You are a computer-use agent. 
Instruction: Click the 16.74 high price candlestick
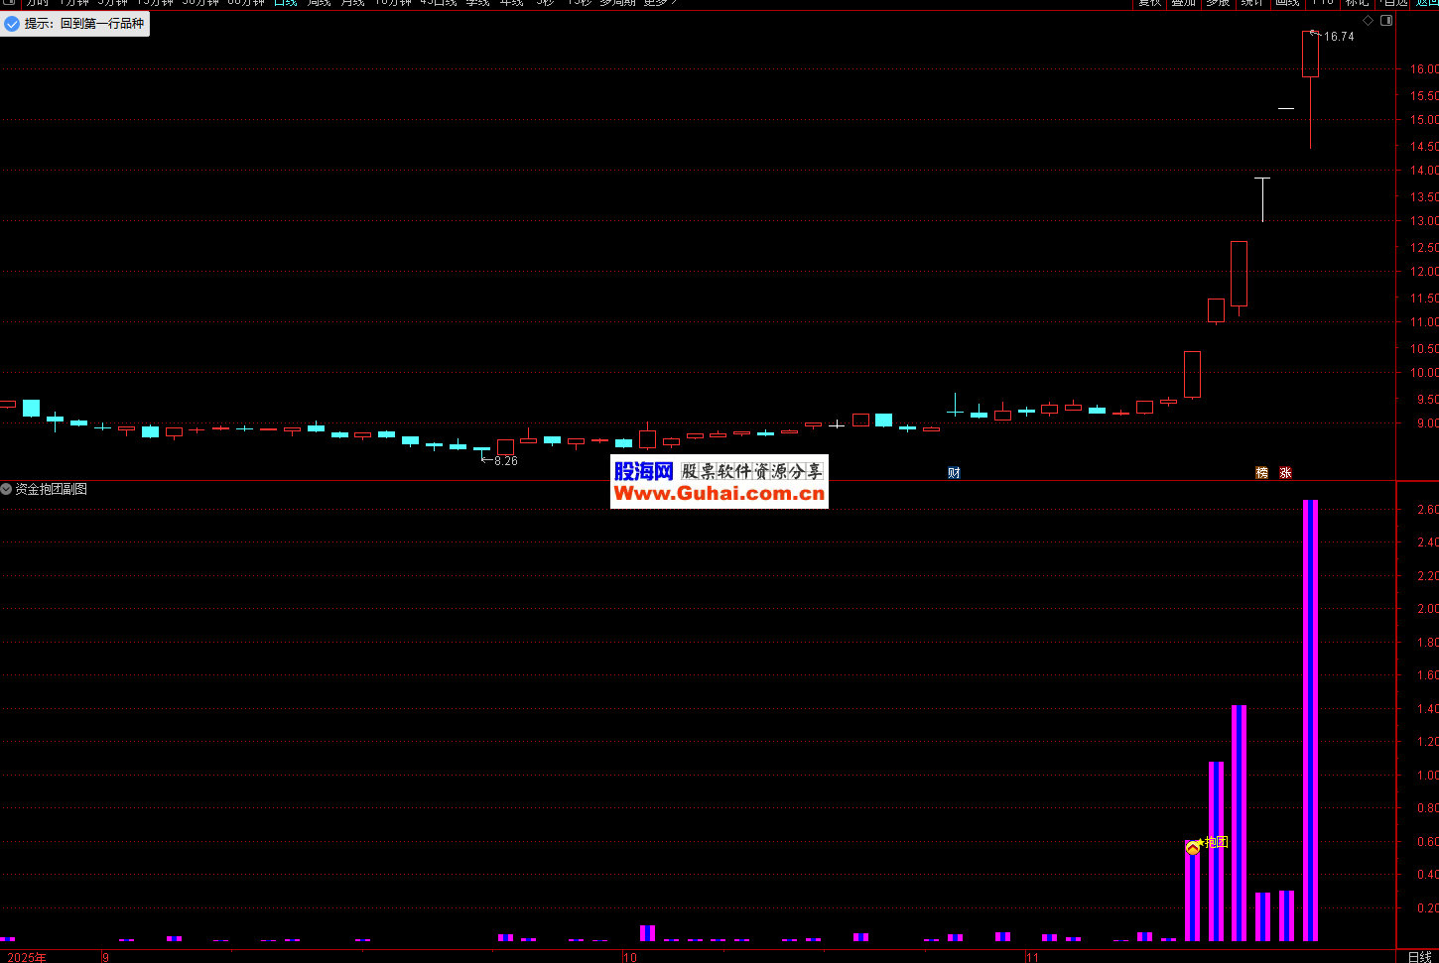[1310, 55]
